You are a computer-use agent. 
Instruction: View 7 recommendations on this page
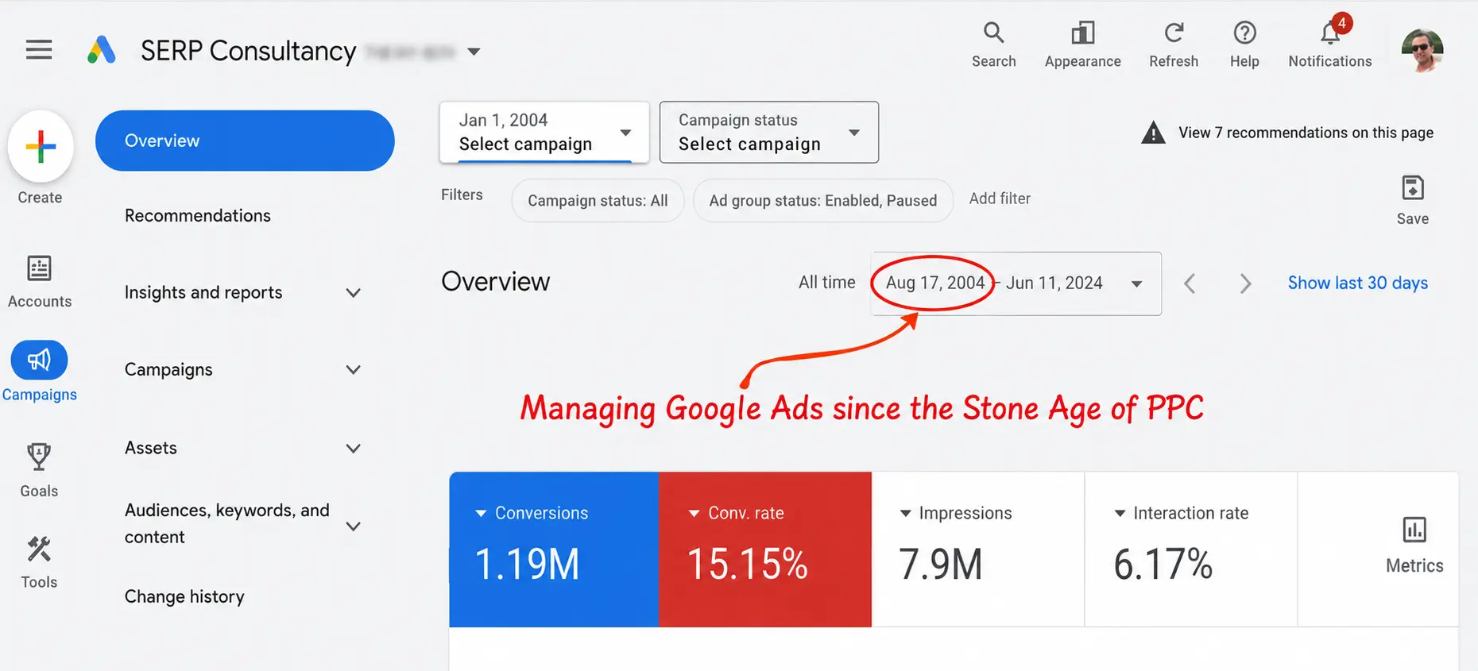coord(1306,133)
